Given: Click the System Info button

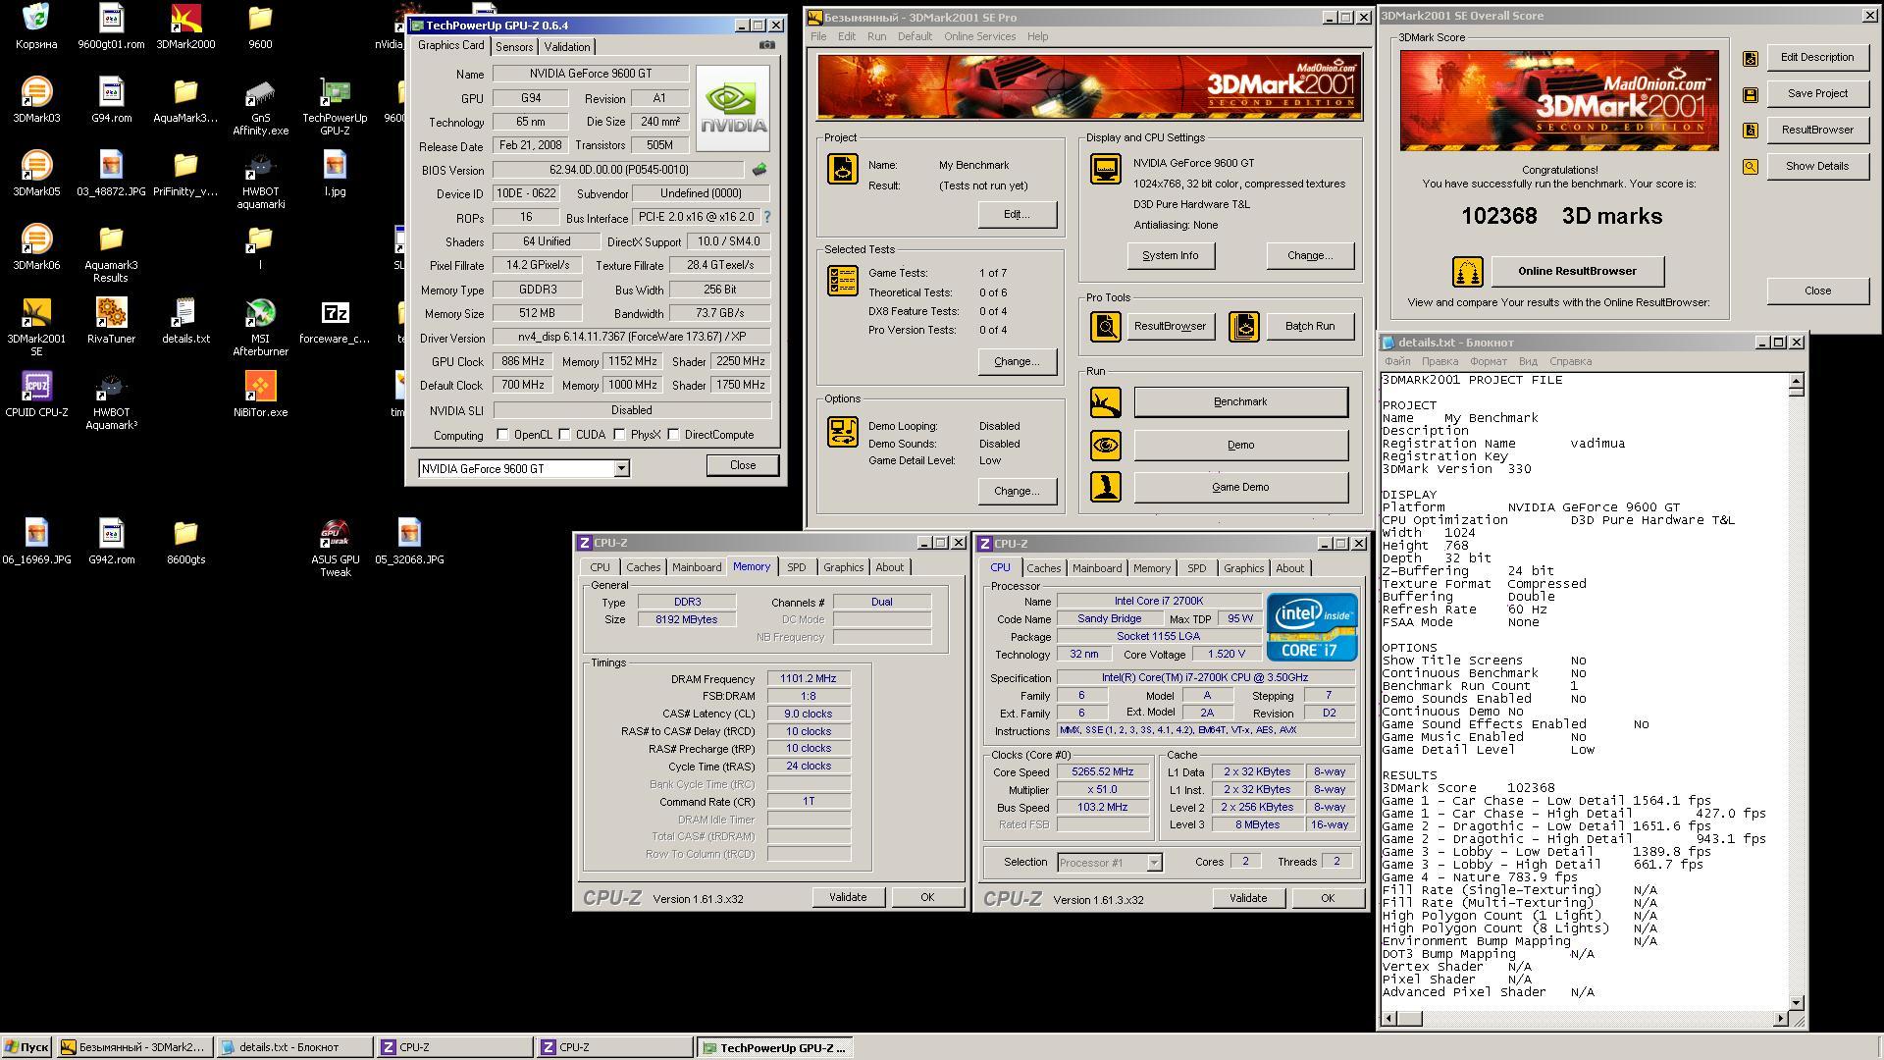Looking at the screenshot, I should click(1170, 255).
